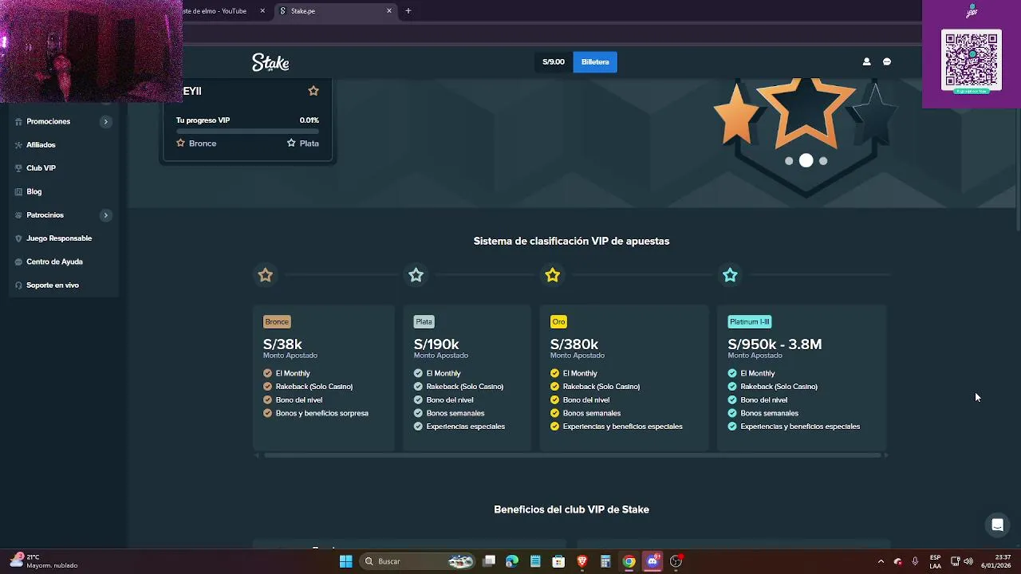Switch to the Stake.pe browser tab
Viewport: 1021px width, 574px height.
(x=333, y=11)
